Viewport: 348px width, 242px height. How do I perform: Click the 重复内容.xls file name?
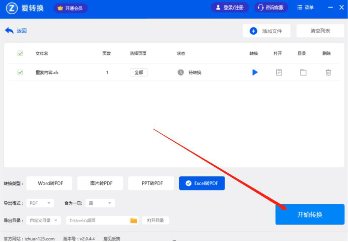tap(47, 72)
